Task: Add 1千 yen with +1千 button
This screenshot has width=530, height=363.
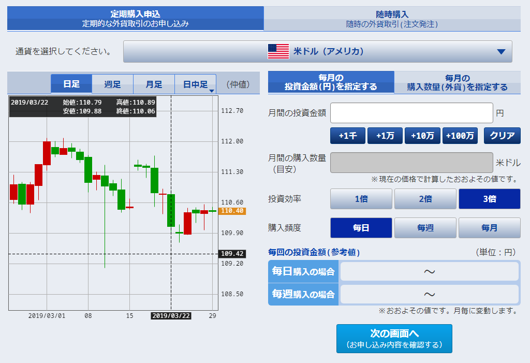Action: pyautogui.click(x=348, y=136)
